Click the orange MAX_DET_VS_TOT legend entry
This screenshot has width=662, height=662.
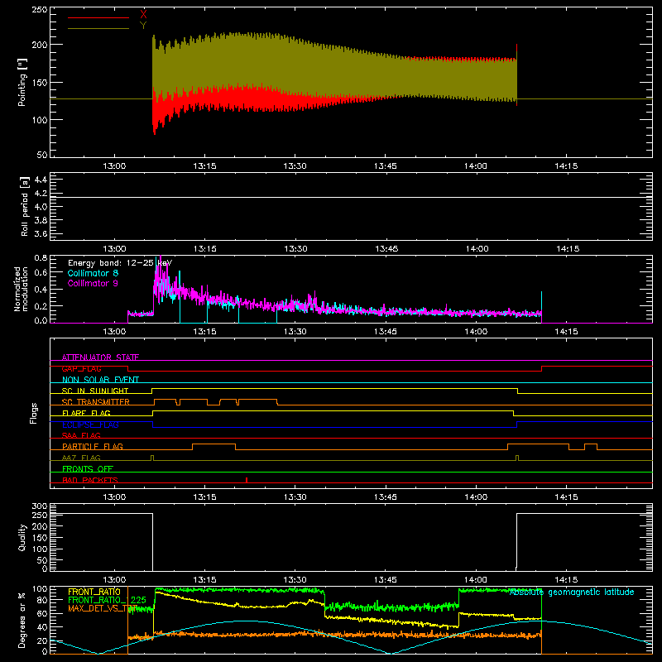[x=103, y=608]
